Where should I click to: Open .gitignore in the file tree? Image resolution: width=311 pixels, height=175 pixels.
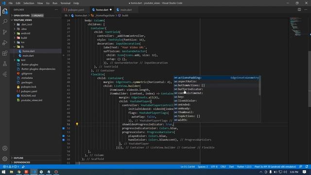click(35, 73)
